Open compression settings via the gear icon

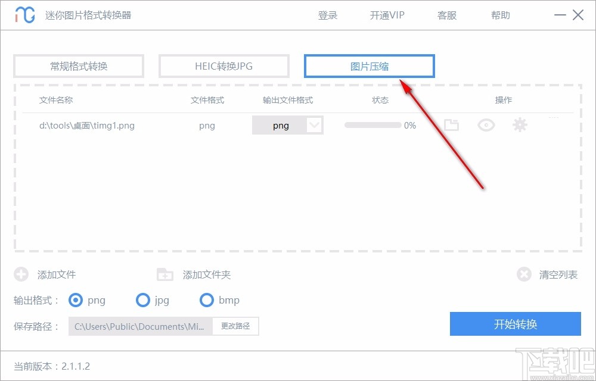click(520, 125)
